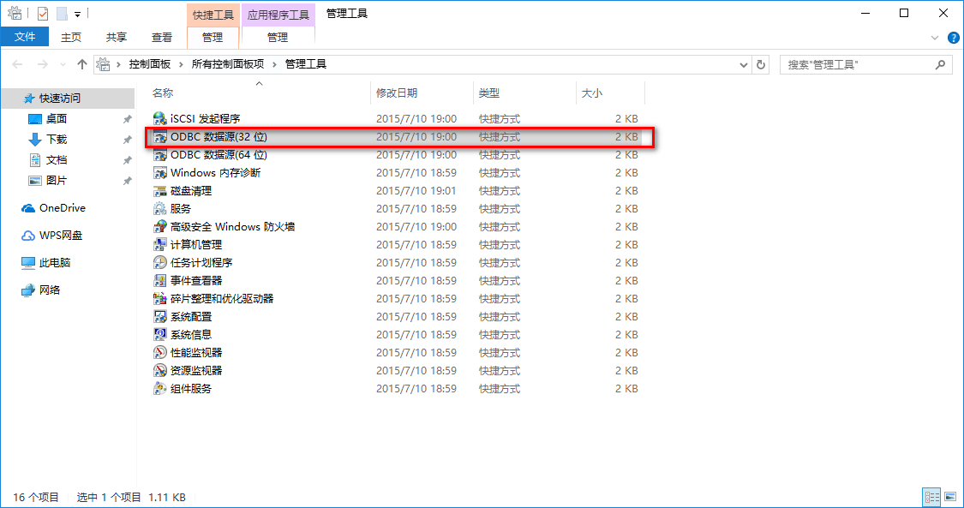Click the 任务计划程序 clock icon
964x508 pixels.
point(160,262)
